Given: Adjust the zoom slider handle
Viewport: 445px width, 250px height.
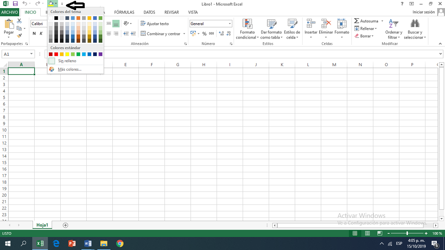Looking at the screenshot, I should coord(407,233).
